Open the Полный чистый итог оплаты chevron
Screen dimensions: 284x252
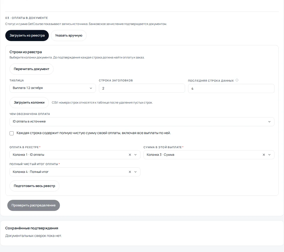coord(135,172)
